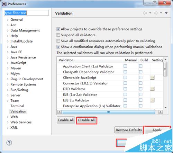Select Web in the preferences tree
Image resolution: width=173 pixels, height=153 pixels.
[14, 117]
